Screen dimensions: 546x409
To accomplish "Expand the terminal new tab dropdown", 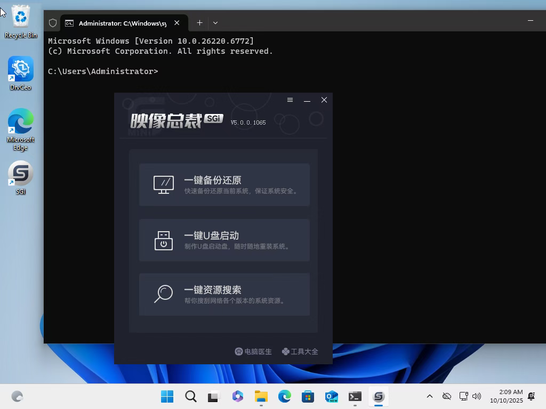I will (x=215, y=23).
